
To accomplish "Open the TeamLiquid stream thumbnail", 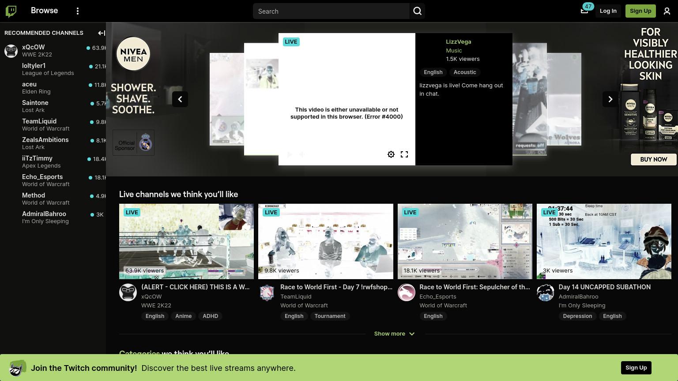I will tap(326, 241).
